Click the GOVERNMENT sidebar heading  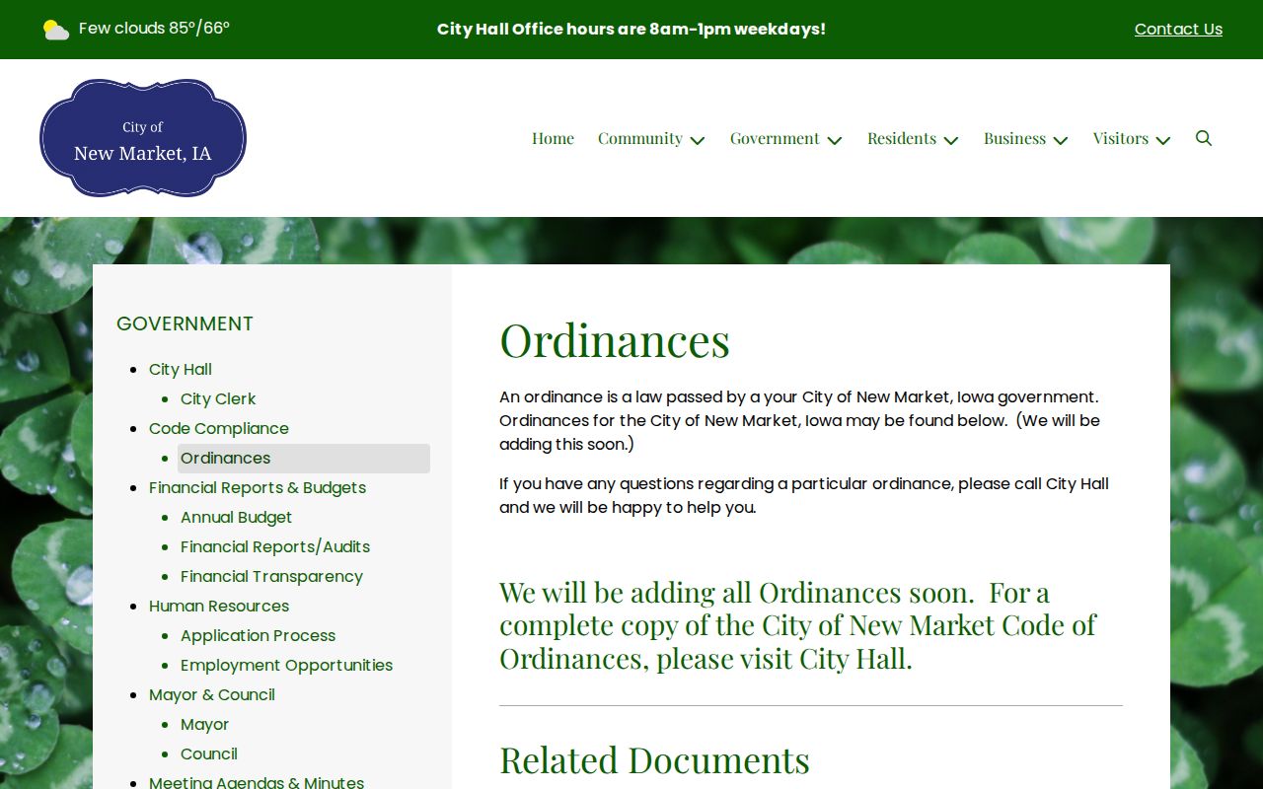tap(185, 323)
